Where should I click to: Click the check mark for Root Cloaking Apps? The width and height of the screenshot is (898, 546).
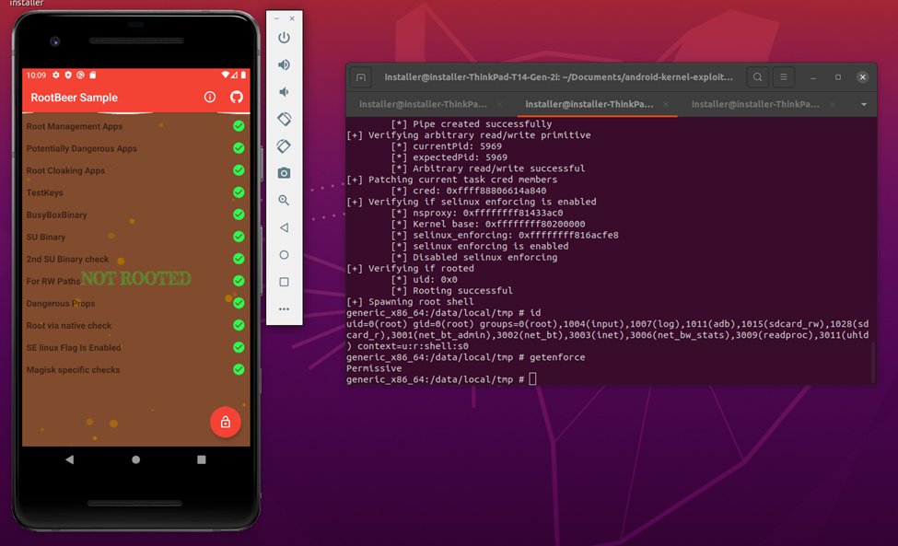click(239, 170)
